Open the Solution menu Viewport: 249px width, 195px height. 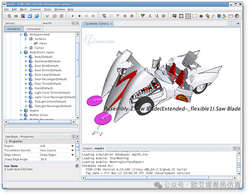tap(36, 9)
